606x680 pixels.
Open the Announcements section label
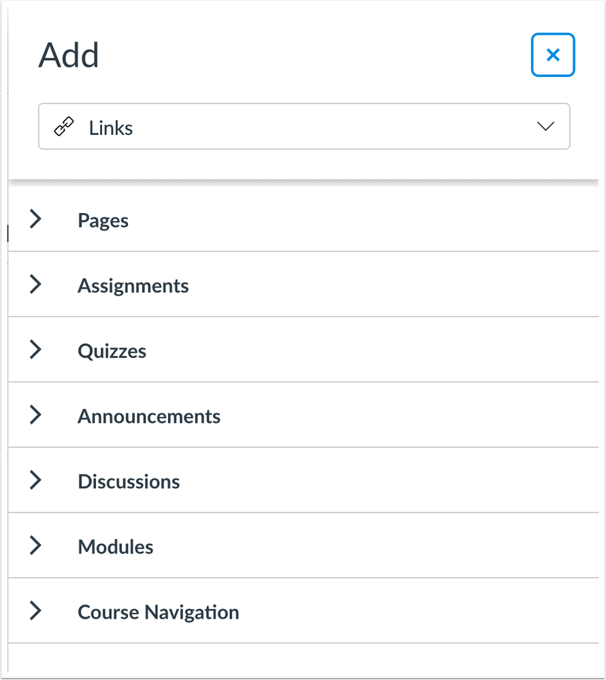pyautogui.click(x=149, y=417)
